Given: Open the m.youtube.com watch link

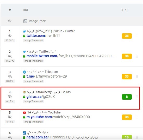Looking at the screenshot, I should 58,117.
